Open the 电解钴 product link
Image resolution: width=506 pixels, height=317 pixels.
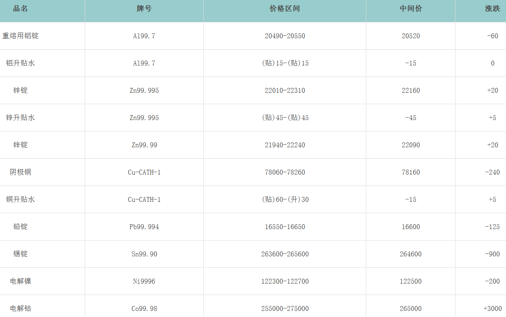click(x=20, y=308)
